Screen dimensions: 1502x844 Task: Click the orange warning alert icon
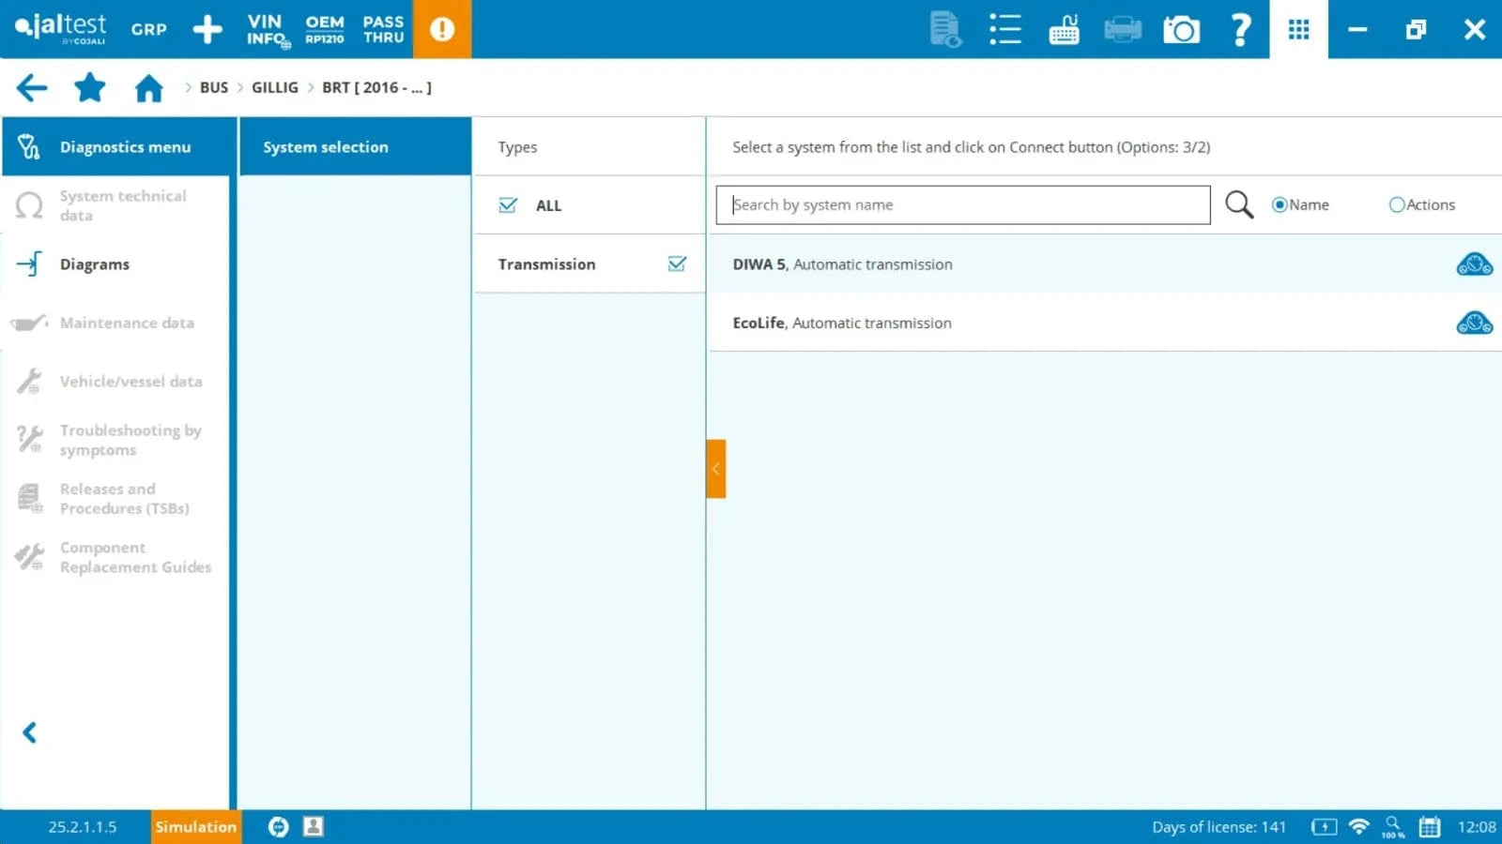tap(442, 29)
